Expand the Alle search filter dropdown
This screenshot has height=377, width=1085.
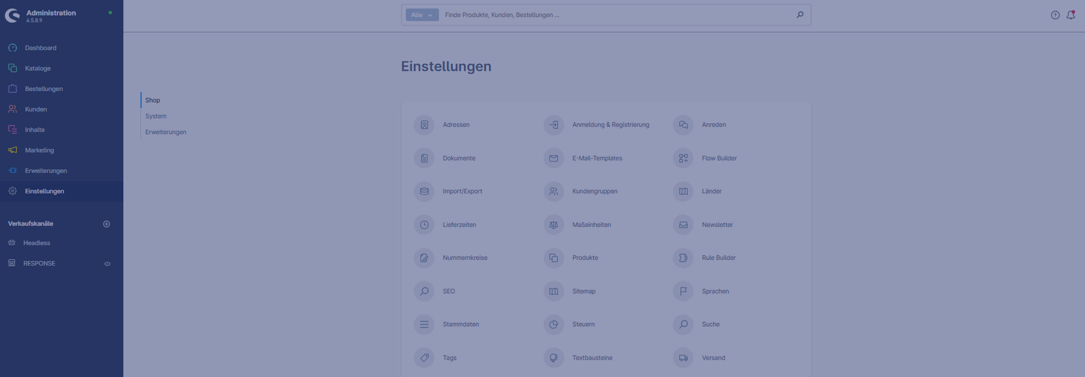coord(422,15)
